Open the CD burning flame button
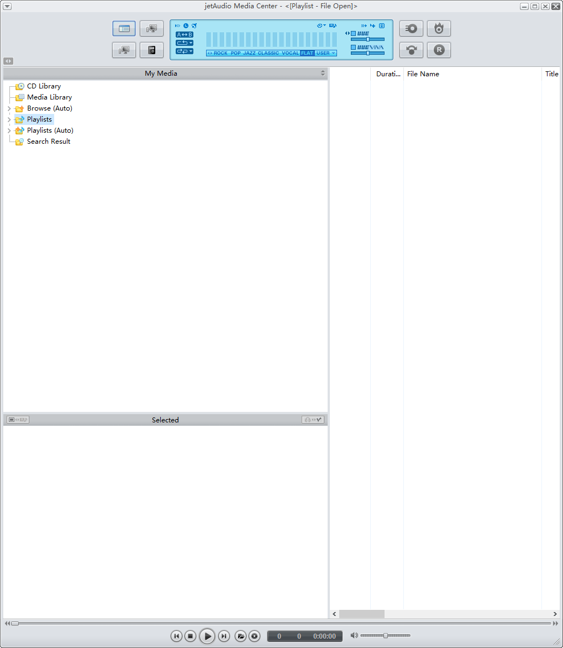 (x=439, y=29)
